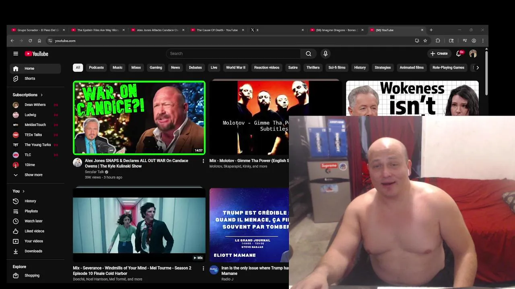Click the page vertical scrollbar
This screenshot has height=289, width=515.
(486, 72)
